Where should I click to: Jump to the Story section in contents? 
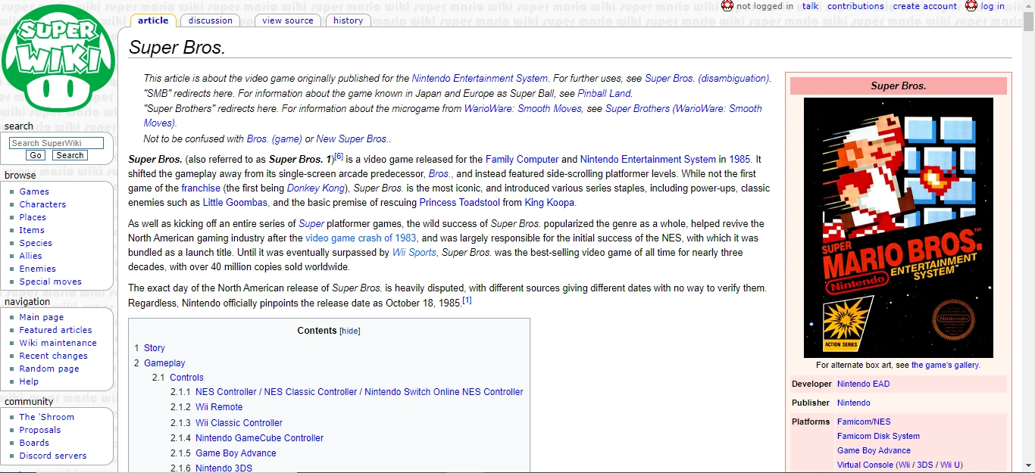click(155, 348)
